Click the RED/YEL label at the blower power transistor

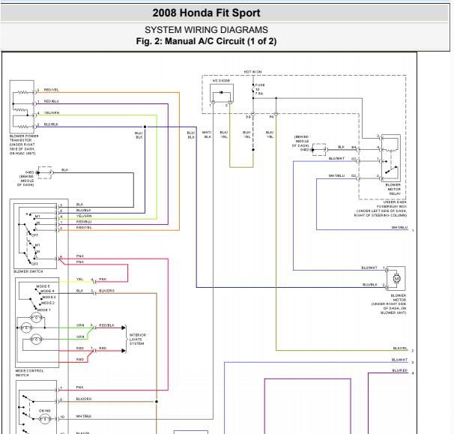(51, 90)
